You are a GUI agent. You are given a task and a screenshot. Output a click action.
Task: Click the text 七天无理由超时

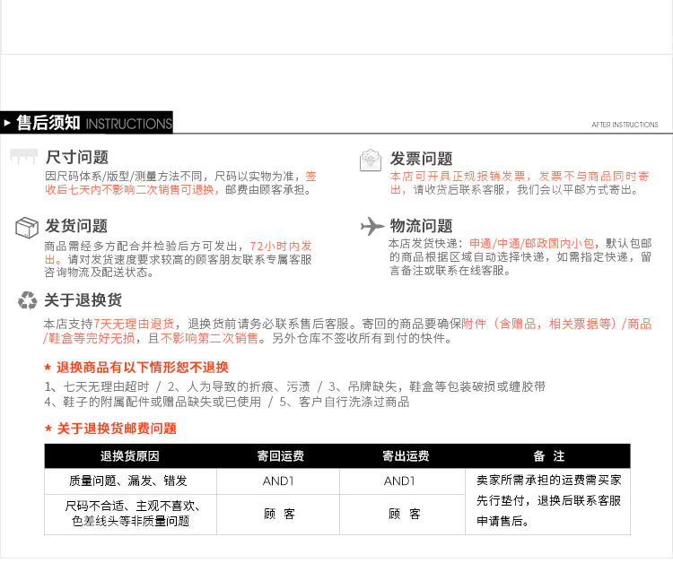(106, 386)
